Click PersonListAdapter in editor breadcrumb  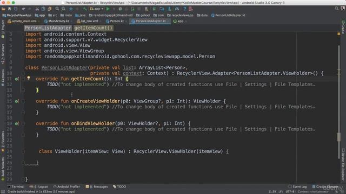point(48,28)
